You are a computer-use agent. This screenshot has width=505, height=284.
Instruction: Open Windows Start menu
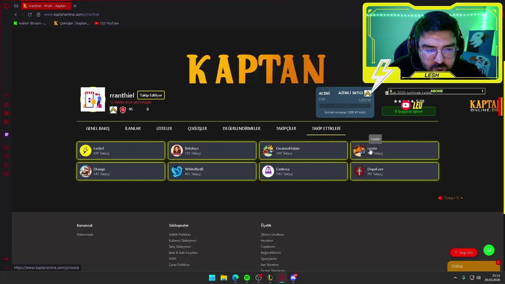(x=212, y=278)
